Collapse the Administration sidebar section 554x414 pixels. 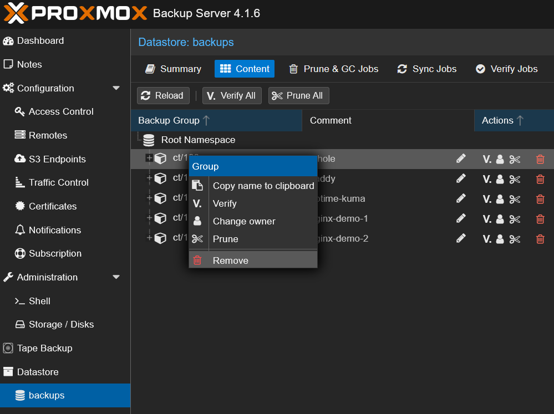(116, 277)
